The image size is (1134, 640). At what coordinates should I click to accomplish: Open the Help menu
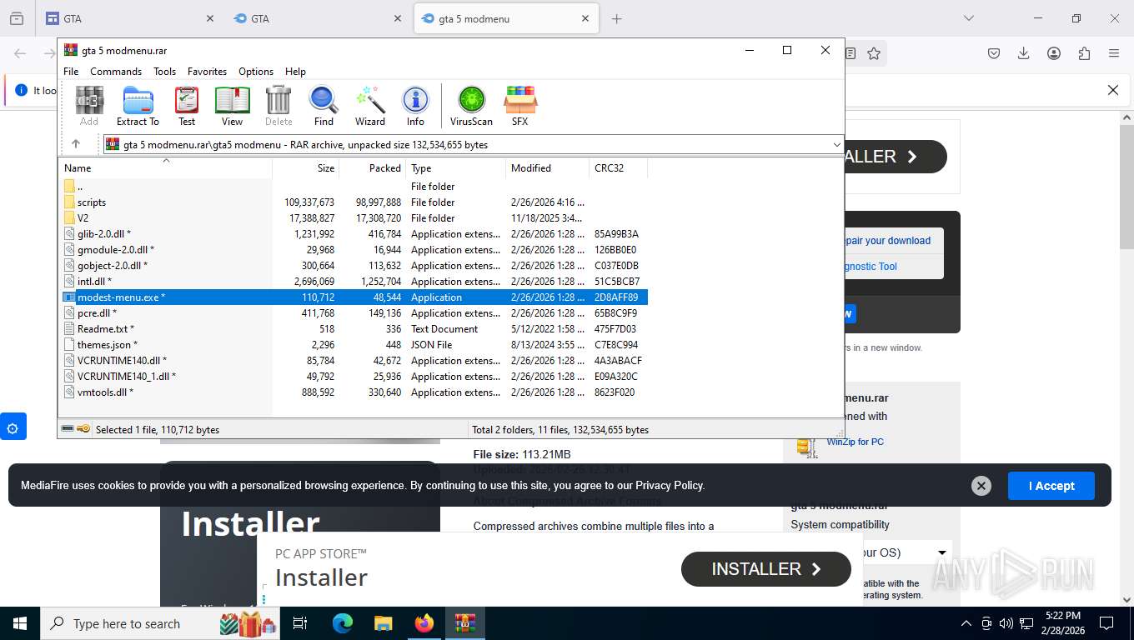(x=295, y=72)
